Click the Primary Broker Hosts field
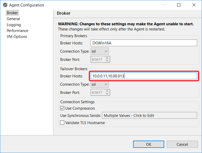 [x=144, y=43]
